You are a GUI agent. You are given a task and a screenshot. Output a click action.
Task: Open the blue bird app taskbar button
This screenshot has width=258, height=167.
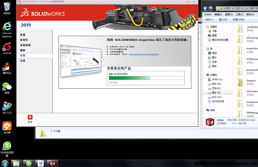(x=40, y=163)
